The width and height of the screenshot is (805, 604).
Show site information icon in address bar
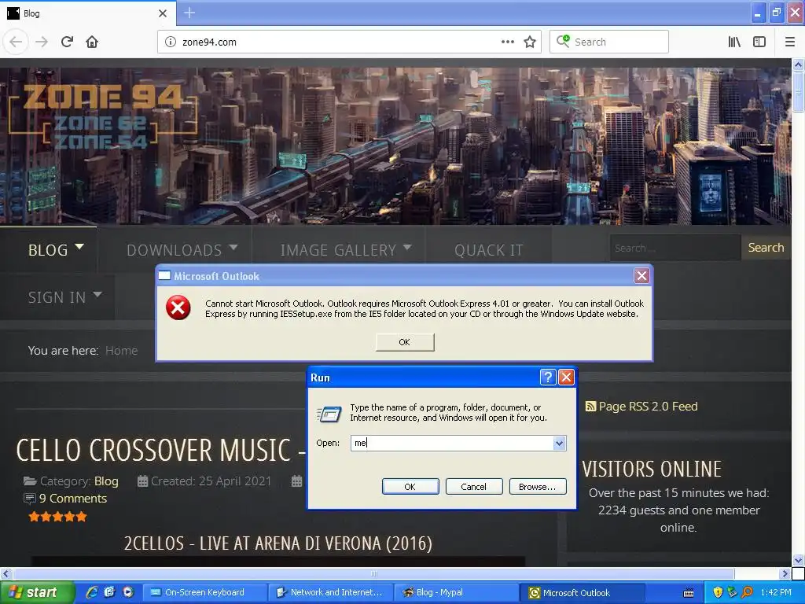(171, 42)
